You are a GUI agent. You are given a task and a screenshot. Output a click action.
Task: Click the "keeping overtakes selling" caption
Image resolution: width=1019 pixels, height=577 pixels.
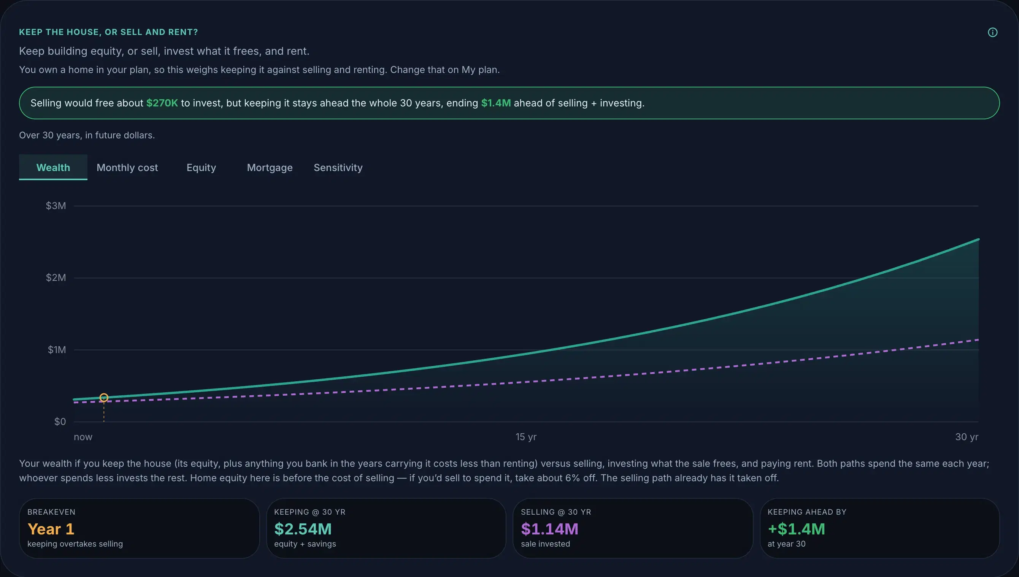click(75, 544)
